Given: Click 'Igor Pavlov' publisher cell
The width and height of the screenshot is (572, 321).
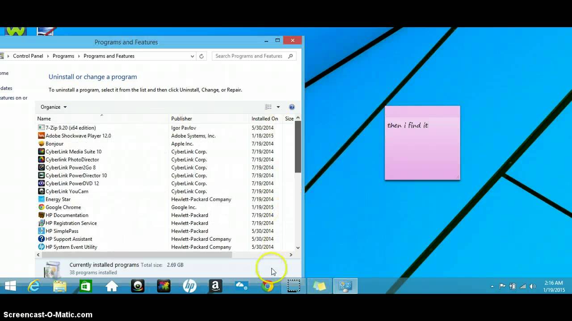Looking at the screenshot, I should tap(184, 128).
